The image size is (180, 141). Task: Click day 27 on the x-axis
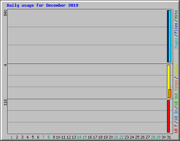tap(148, 137)
